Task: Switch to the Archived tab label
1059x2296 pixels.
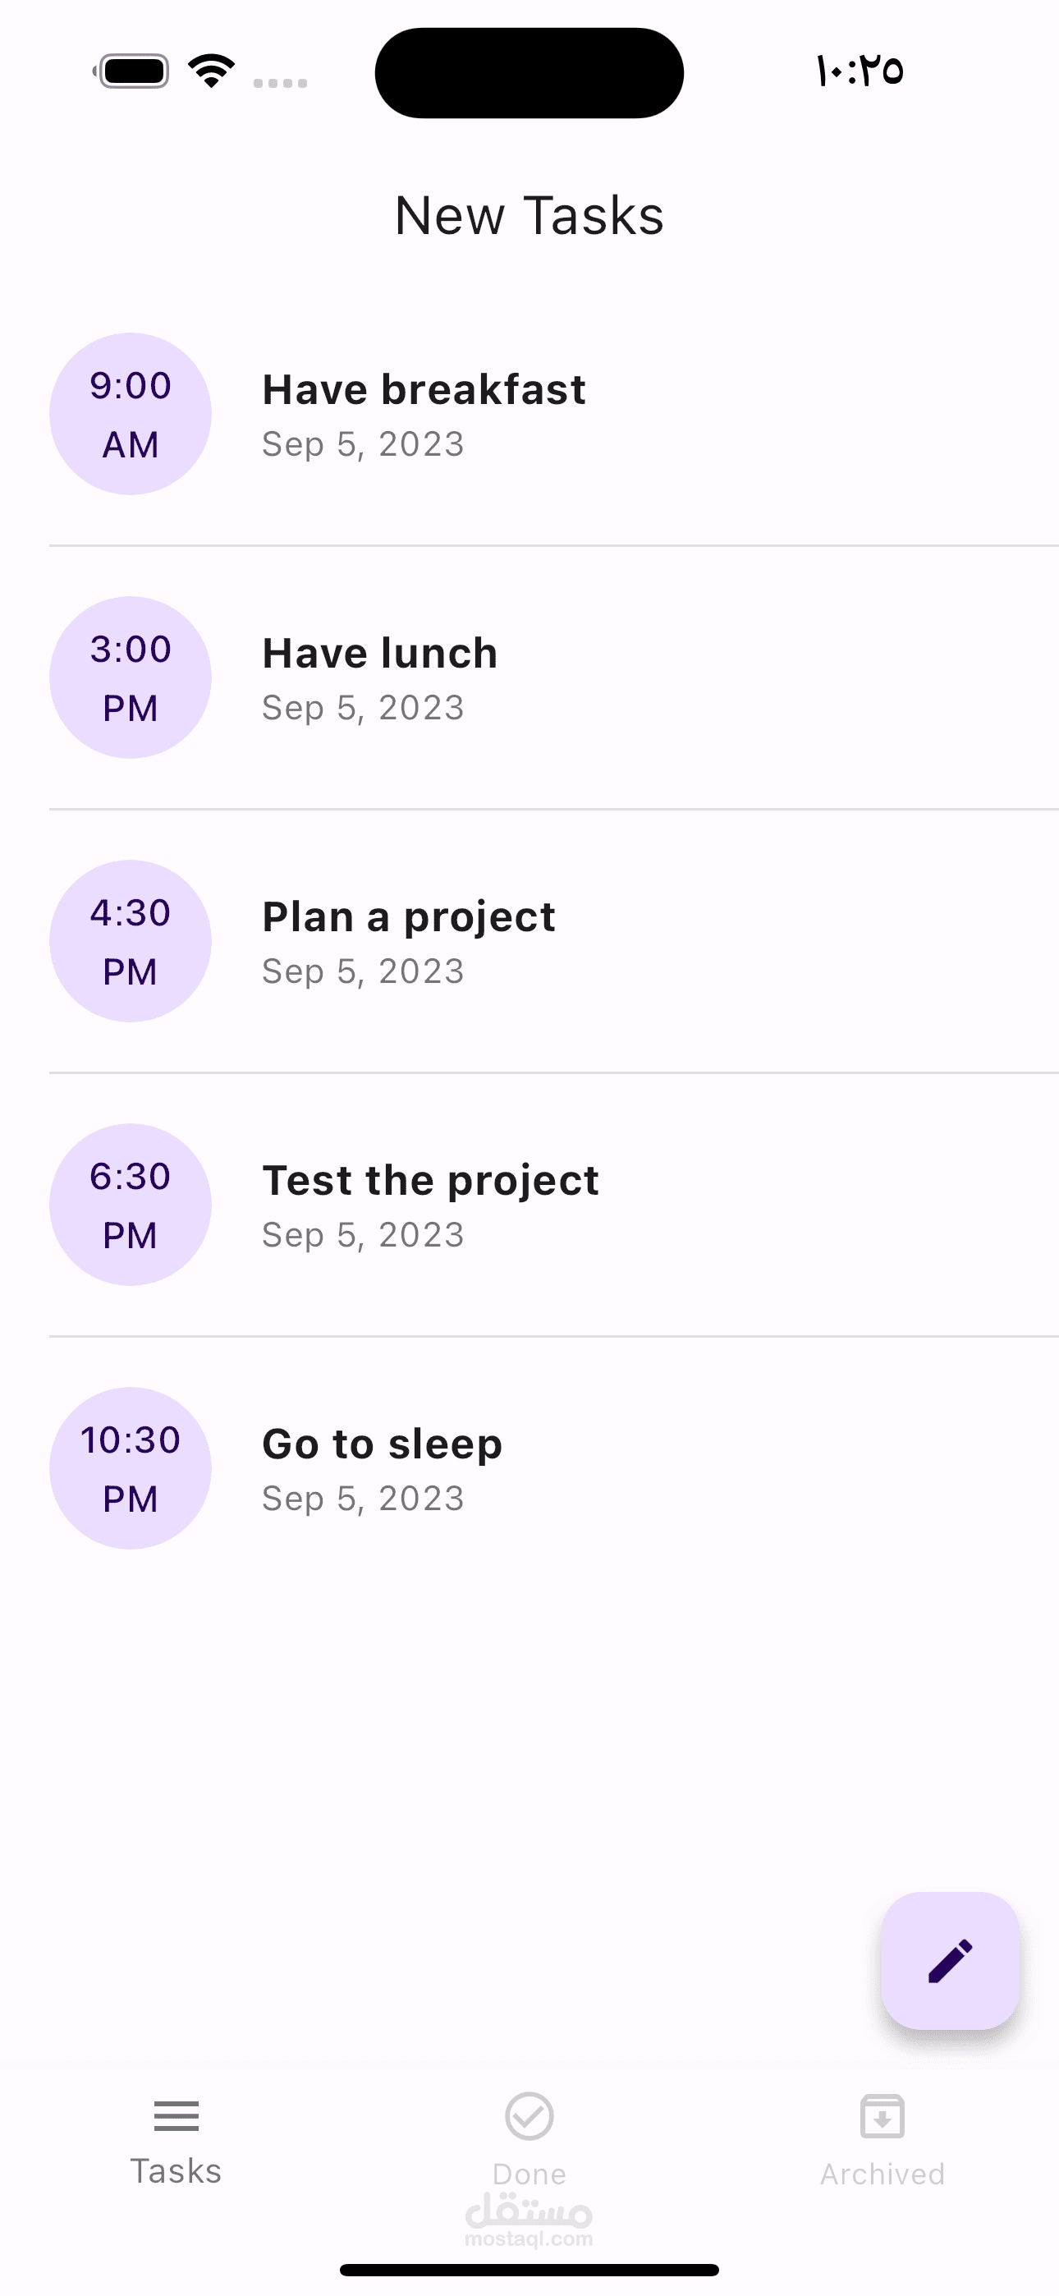Action: click(882, 2174)
